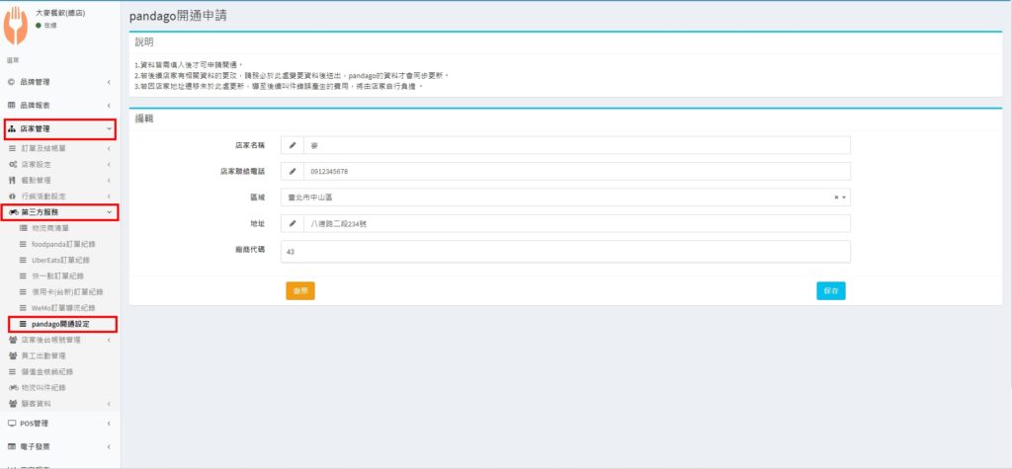Screen dimensions: 1012x469
Task: Clear the 區域 selection with the x
Action: click(x=836, y=197)
